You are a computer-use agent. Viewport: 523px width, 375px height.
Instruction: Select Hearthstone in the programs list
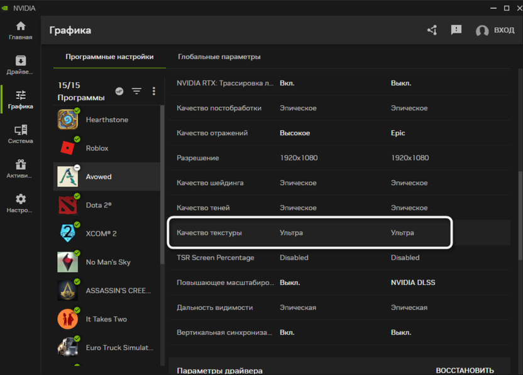107,120
